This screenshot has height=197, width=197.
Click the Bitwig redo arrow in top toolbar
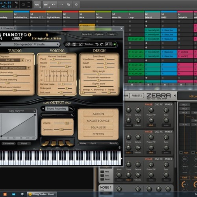[x=61, y=5]
